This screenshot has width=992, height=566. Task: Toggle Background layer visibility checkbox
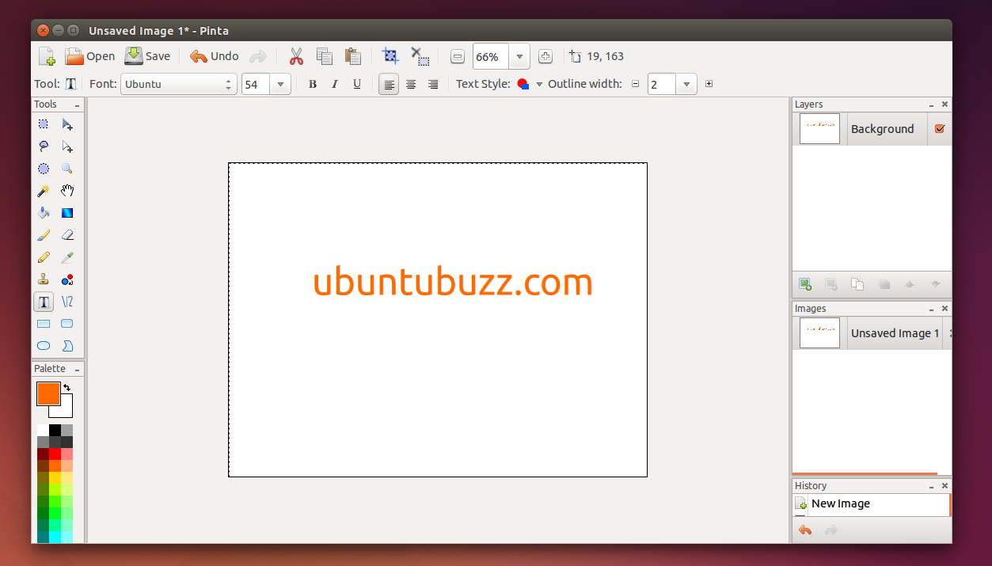940,129
